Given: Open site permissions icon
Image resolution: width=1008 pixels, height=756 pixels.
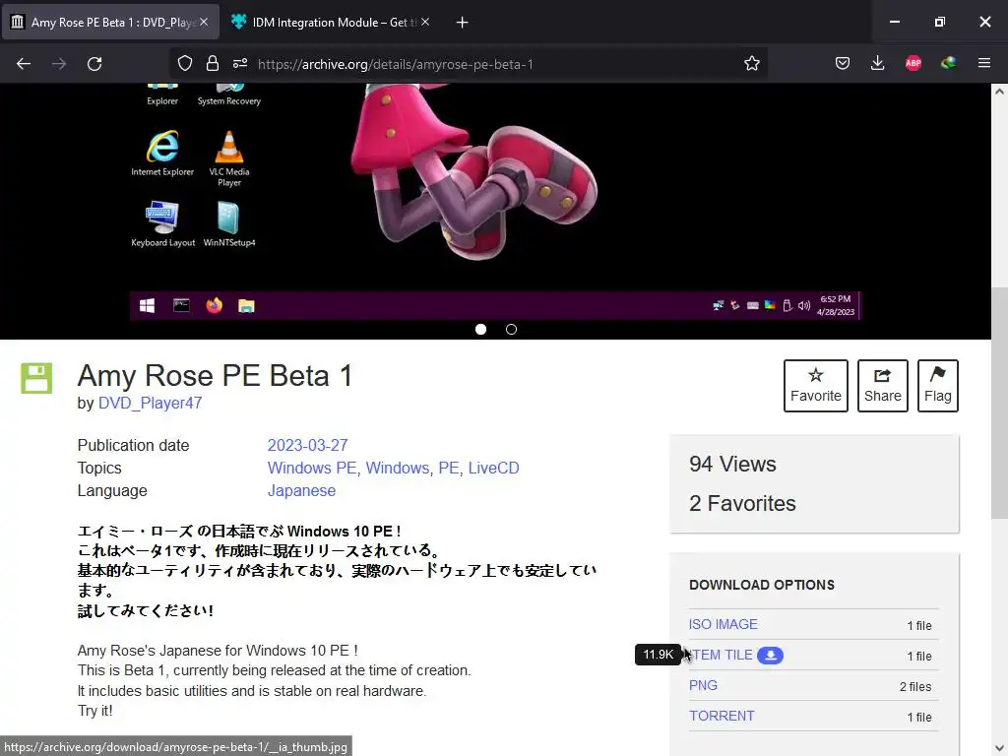Looking at the screenshot, I should [x=240, y=64].
